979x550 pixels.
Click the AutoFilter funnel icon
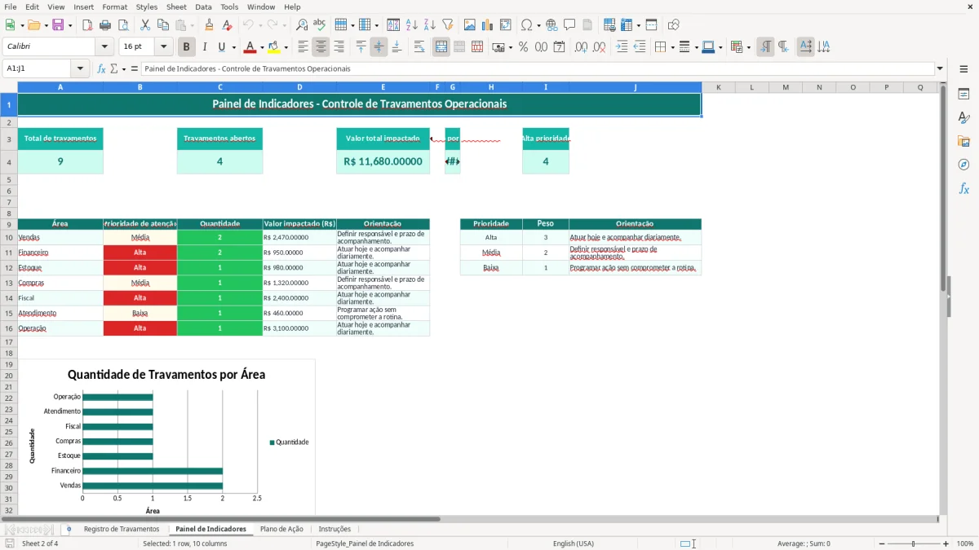pyautogui.click(x=447, y=25)
